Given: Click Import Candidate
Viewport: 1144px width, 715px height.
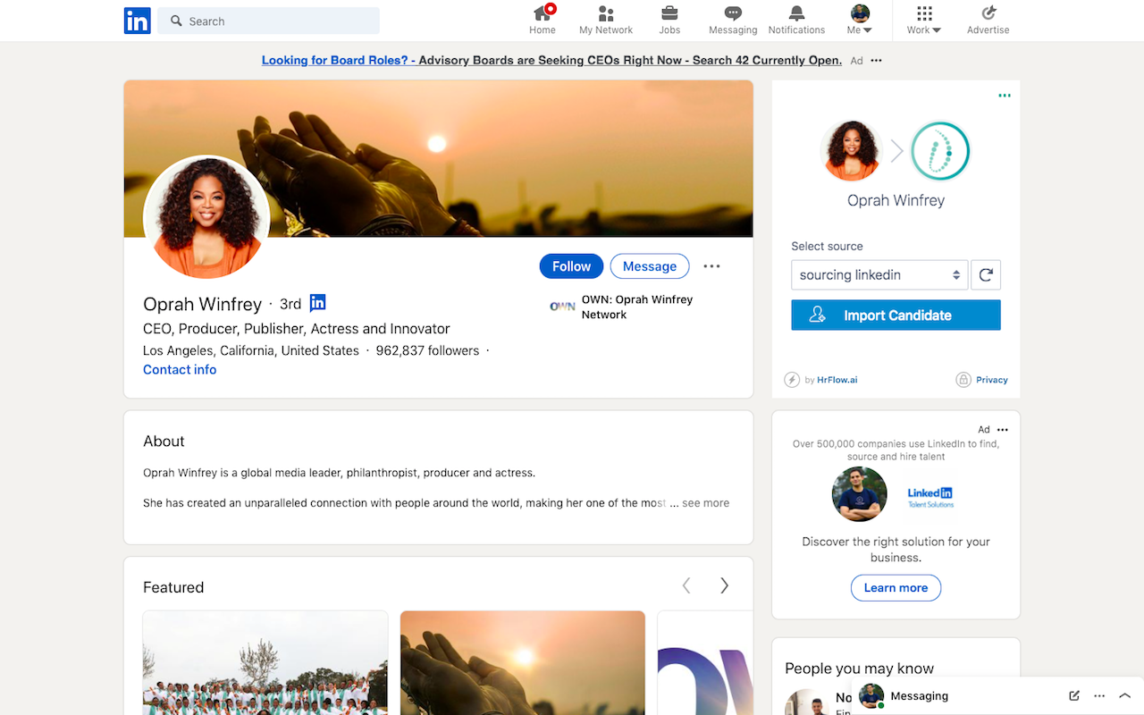Looking at the screenshot, I should (x=896, y=315).
